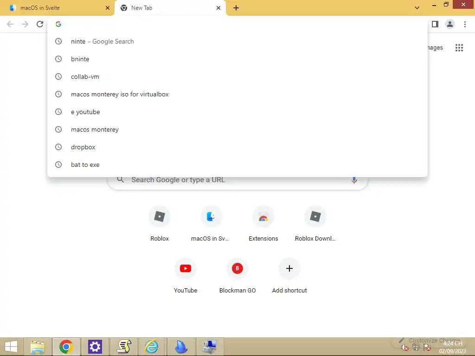475x356 pixels.
Task: Open the taskbar clock and date
Action: 453,347
